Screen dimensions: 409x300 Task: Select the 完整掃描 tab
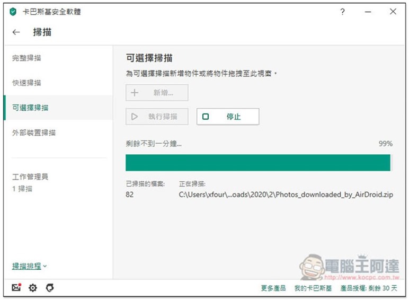pos(26,58)
